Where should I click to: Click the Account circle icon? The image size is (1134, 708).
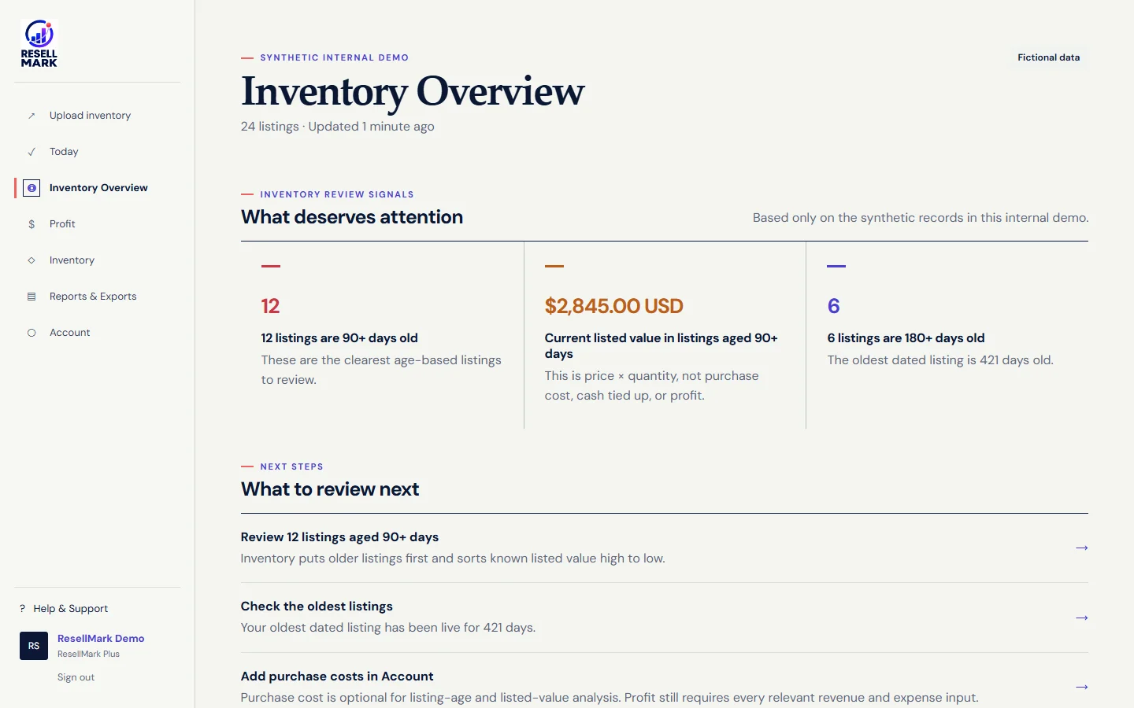[x=31, y=333]
